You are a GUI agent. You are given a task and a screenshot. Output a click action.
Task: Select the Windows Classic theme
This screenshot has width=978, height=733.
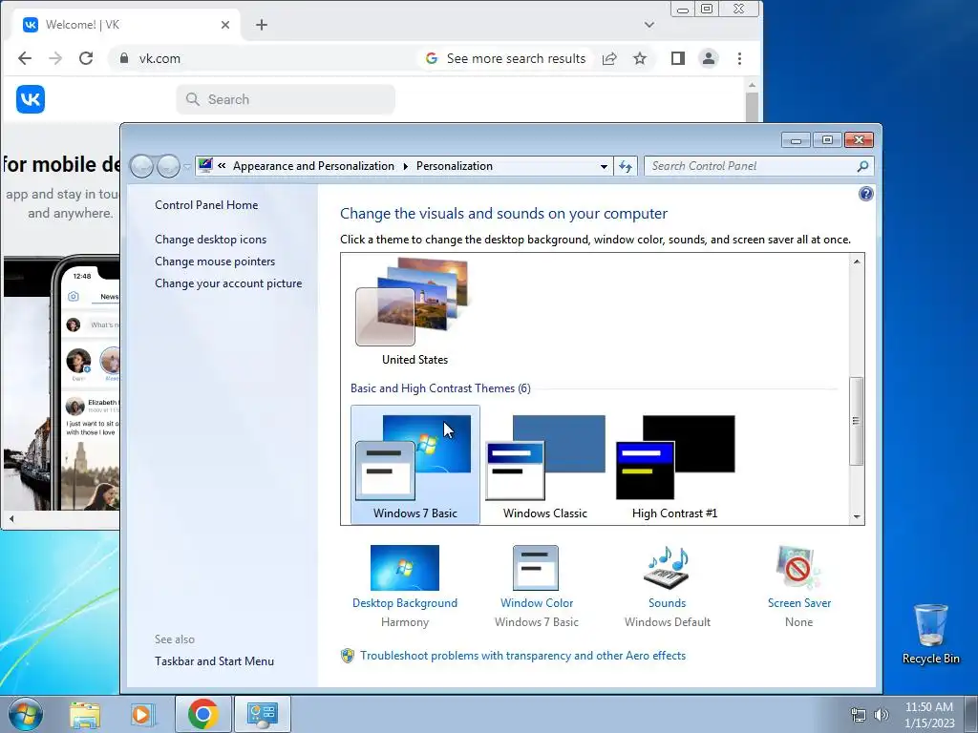[545, 465]
